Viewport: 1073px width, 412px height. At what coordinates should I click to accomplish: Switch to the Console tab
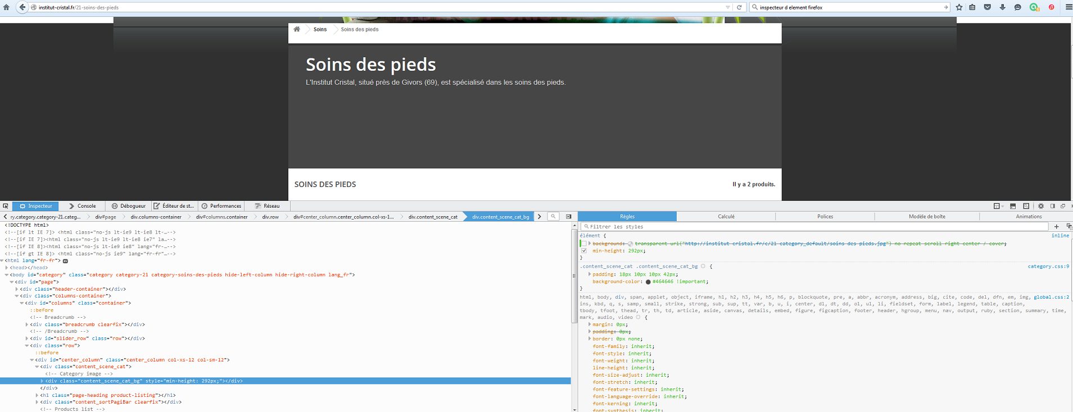point(82,206)
